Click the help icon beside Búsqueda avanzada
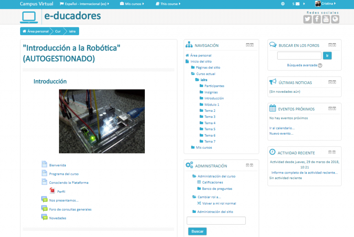This screenshot has width=354, height=237. (320, 65)
